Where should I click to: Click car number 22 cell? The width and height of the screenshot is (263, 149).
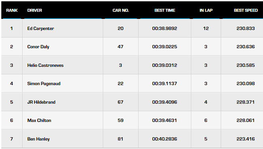(x=121, y=84)
